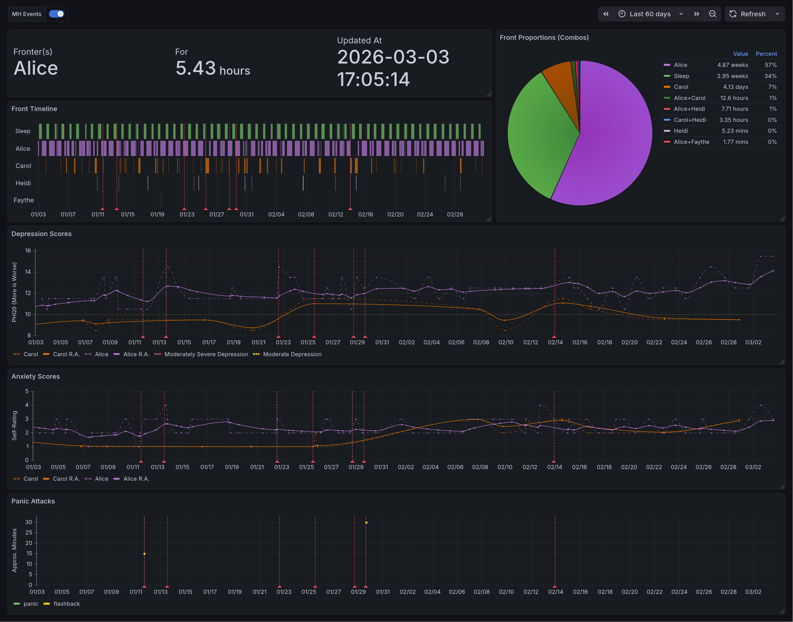Click the clock icon in the time picker

point(621,14)
